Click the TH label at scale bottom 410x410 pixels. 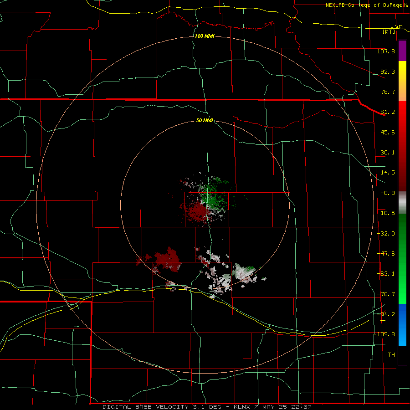(x=391, y=355)
